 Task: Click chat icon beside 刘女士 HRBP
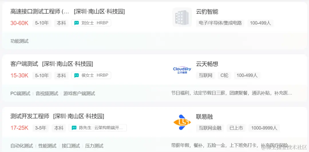[76, 23]
